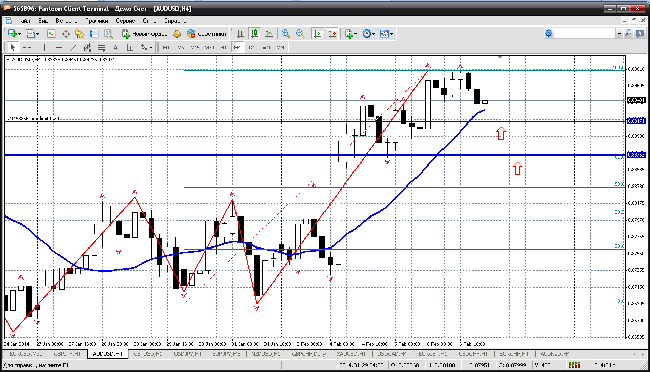The width and height of the screenshot is (650, 372).
Task: Set timeframe to M30
Action: 209,47
